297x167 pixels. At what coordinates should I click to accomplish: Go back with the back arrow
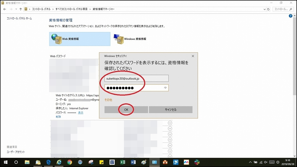5,9
